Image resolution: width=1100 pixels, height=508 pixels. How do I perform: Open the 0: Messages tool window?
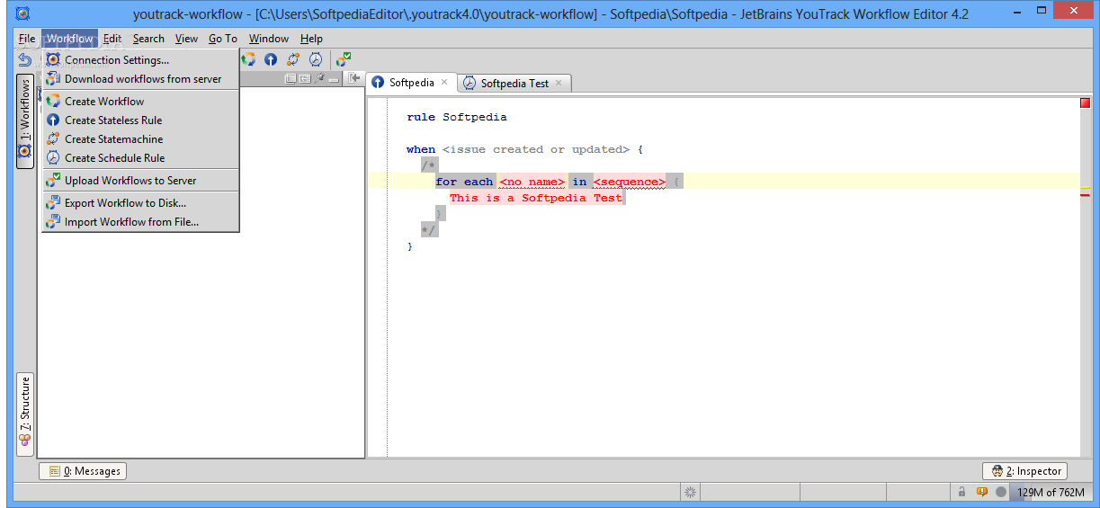[83, 471]
